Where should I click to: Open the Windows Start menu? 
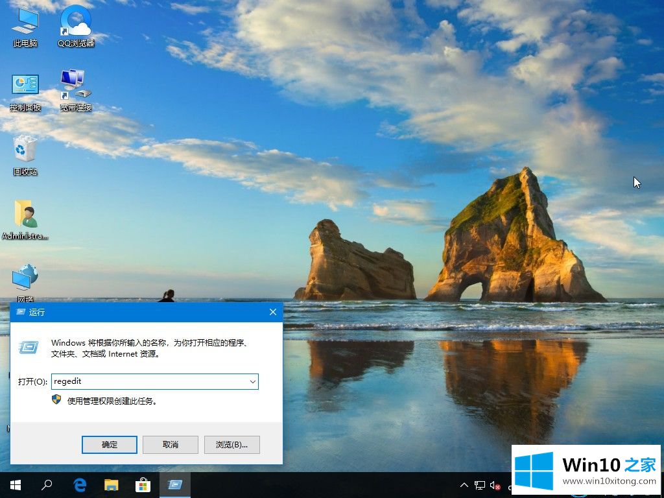[x=15, y=485]
